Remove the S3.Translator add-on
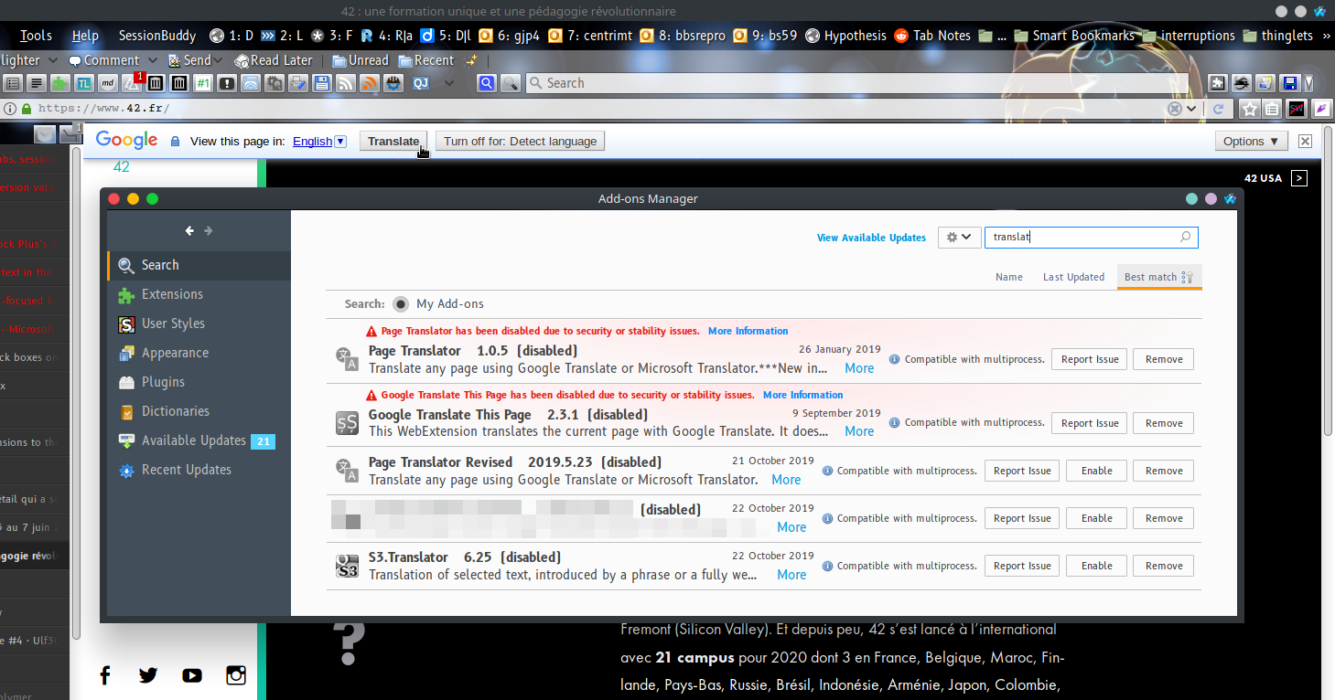 point(1164,566)
